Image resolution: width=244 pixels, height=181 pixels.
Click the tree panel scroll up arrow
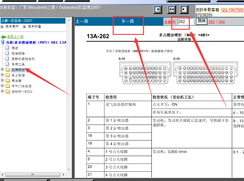point(69,20)
